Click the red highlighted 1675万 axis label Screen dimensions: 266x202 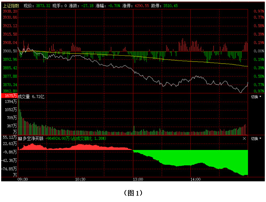point(10,97)
